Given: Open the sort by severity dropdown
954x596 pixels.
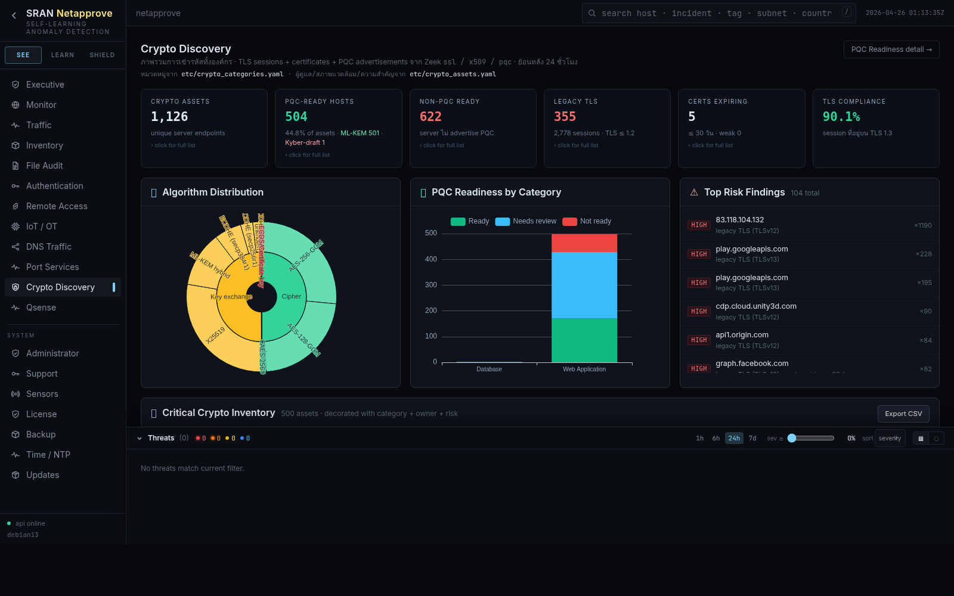Looking at the screenshot, I should (890, 438).
